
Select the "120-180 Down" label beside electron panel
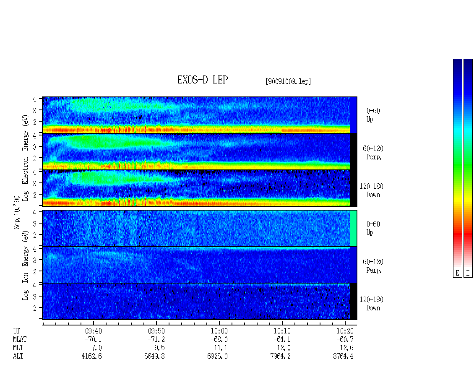tap(372, 190)
